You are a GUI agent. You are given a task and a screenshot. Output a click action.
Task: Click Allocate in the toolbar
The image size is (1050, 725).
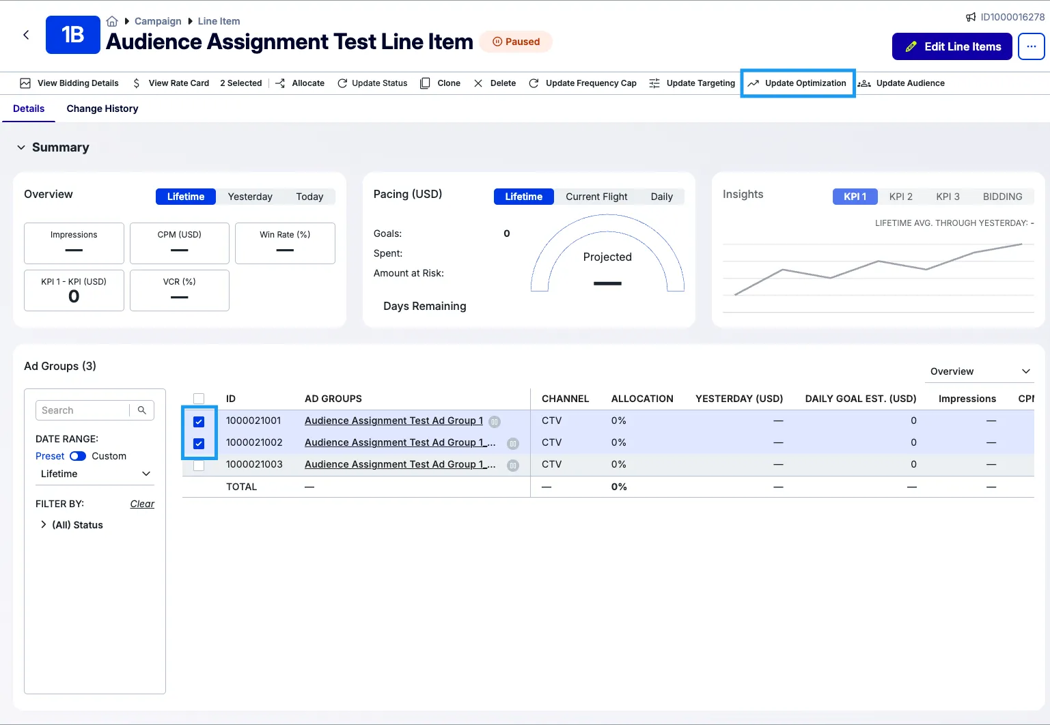pyautogui.click(x=300, y=83)
